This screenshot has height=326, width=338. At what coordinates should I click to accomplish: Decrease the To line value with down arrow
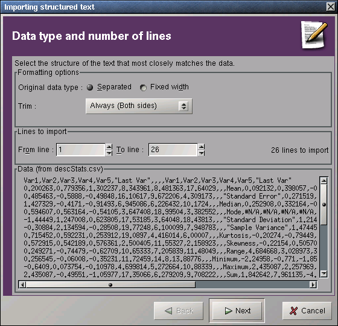[202, 153]
